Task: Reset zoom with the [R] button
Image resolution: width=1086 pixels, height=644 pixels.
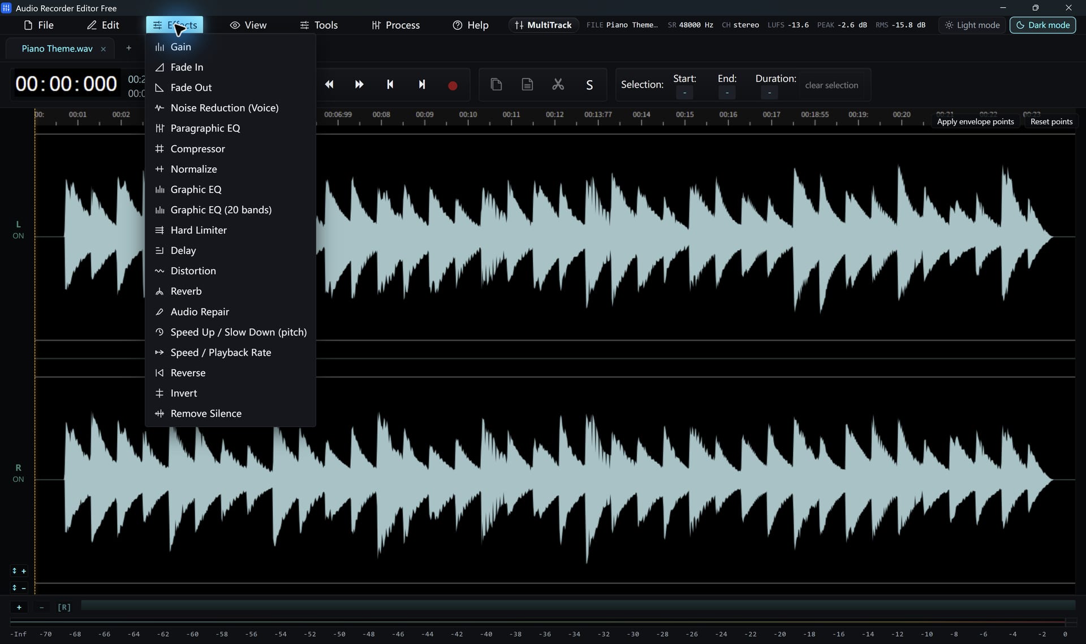Action: tap(64, 607)
